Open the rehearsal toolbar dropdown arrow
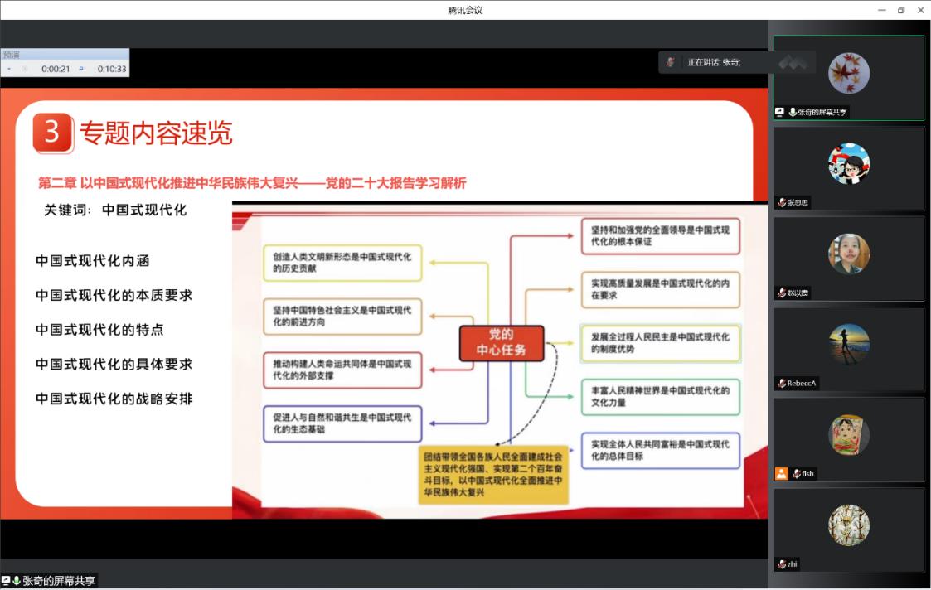The image size is (931, 590). pos(9,69)
